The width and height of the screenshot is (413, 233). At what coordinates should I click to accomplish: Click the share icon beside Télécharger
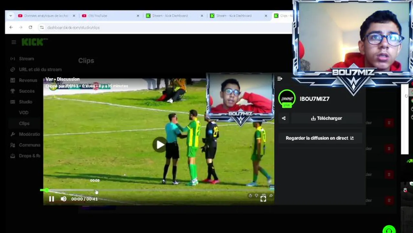284,118
